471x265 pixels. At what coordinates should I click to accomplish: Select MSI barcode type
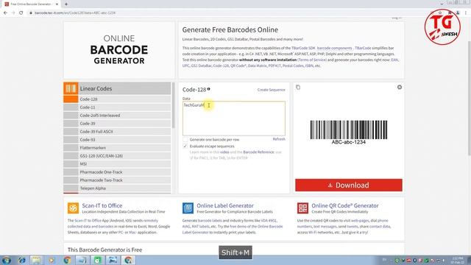(x=117, y=164)
